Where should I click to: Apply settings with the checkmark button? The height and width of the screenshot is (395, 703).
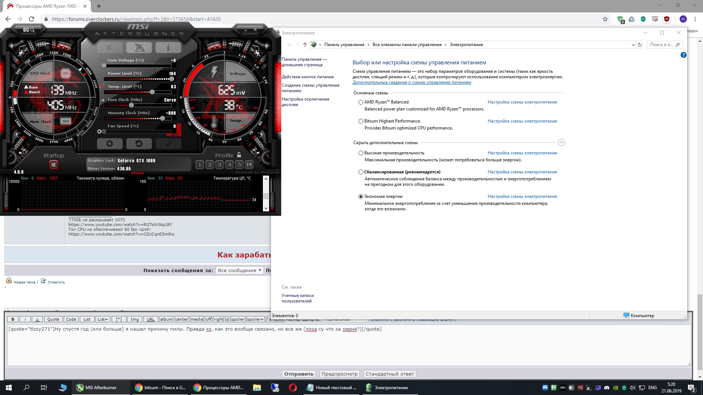click(168, 144)
